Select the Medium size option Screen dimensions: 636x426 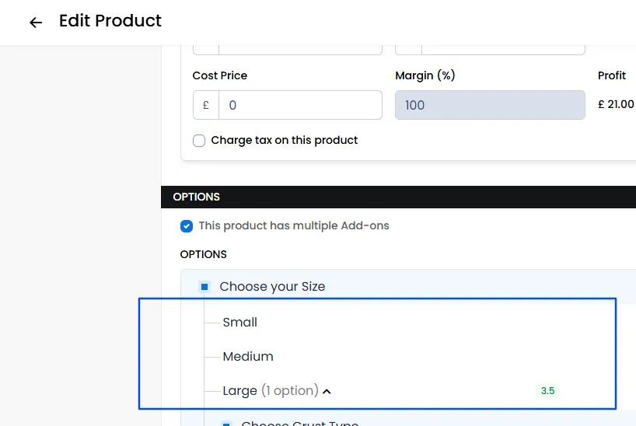click(x=248, y=356)
